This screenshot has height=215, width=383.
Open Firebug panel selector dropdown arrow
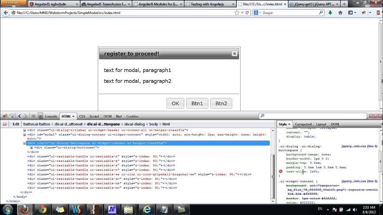(x=40, y=116)
